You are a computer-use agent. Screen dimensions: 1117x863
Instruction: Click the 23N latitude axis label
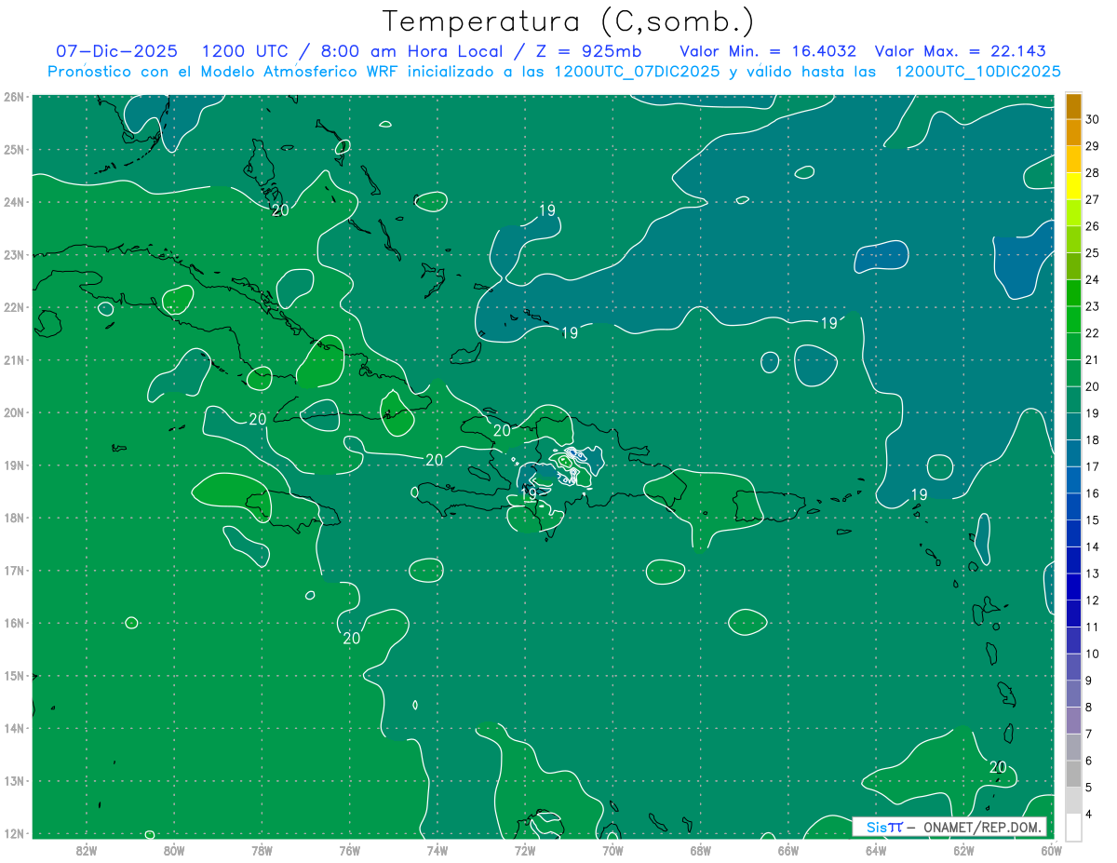13,254
